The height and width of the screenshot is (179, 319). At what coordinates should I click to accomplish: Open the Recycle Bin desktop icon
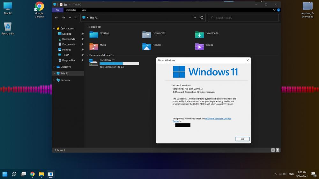pos(8,27)
